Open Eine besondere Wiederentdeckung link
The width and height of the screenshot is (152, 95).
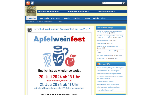click(108, 87)
